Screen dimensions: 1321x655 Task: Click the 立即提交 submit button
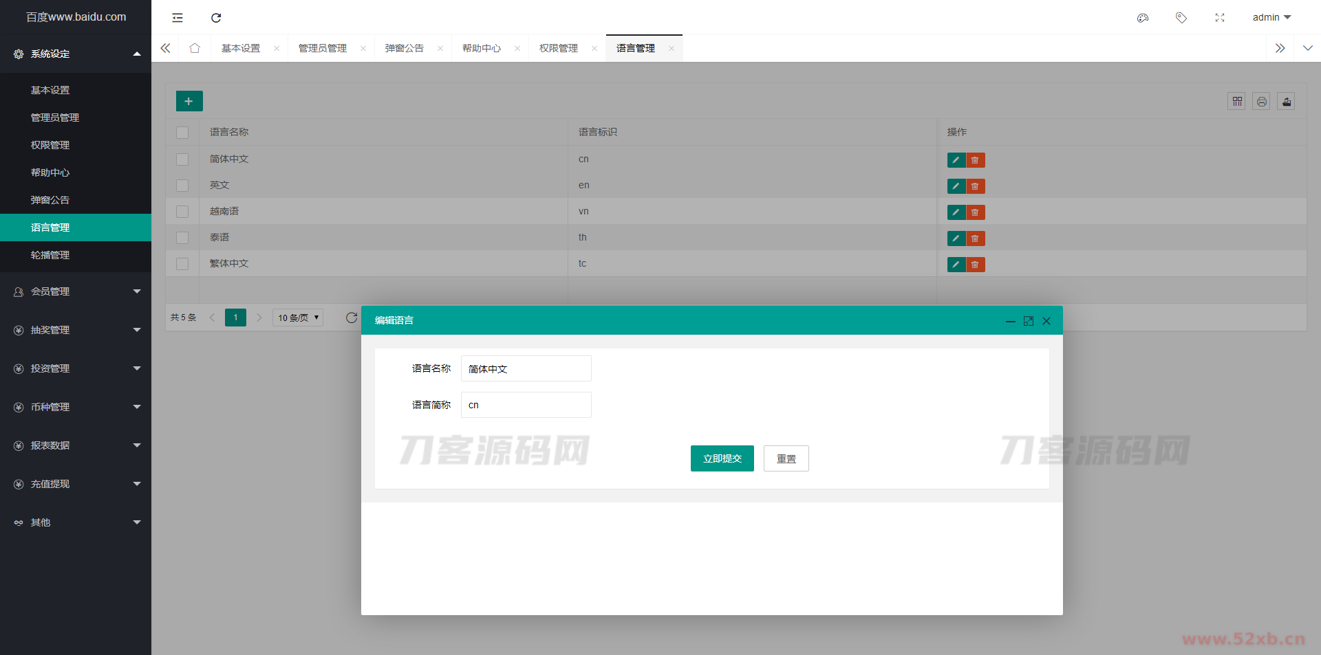[722, 458]
